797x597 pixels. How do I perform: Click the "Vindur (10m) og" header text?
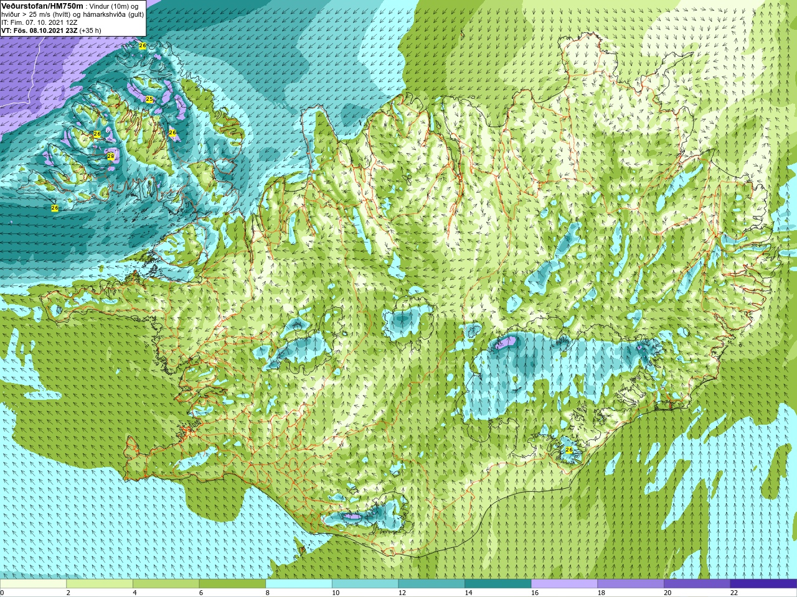coord(114,6)
